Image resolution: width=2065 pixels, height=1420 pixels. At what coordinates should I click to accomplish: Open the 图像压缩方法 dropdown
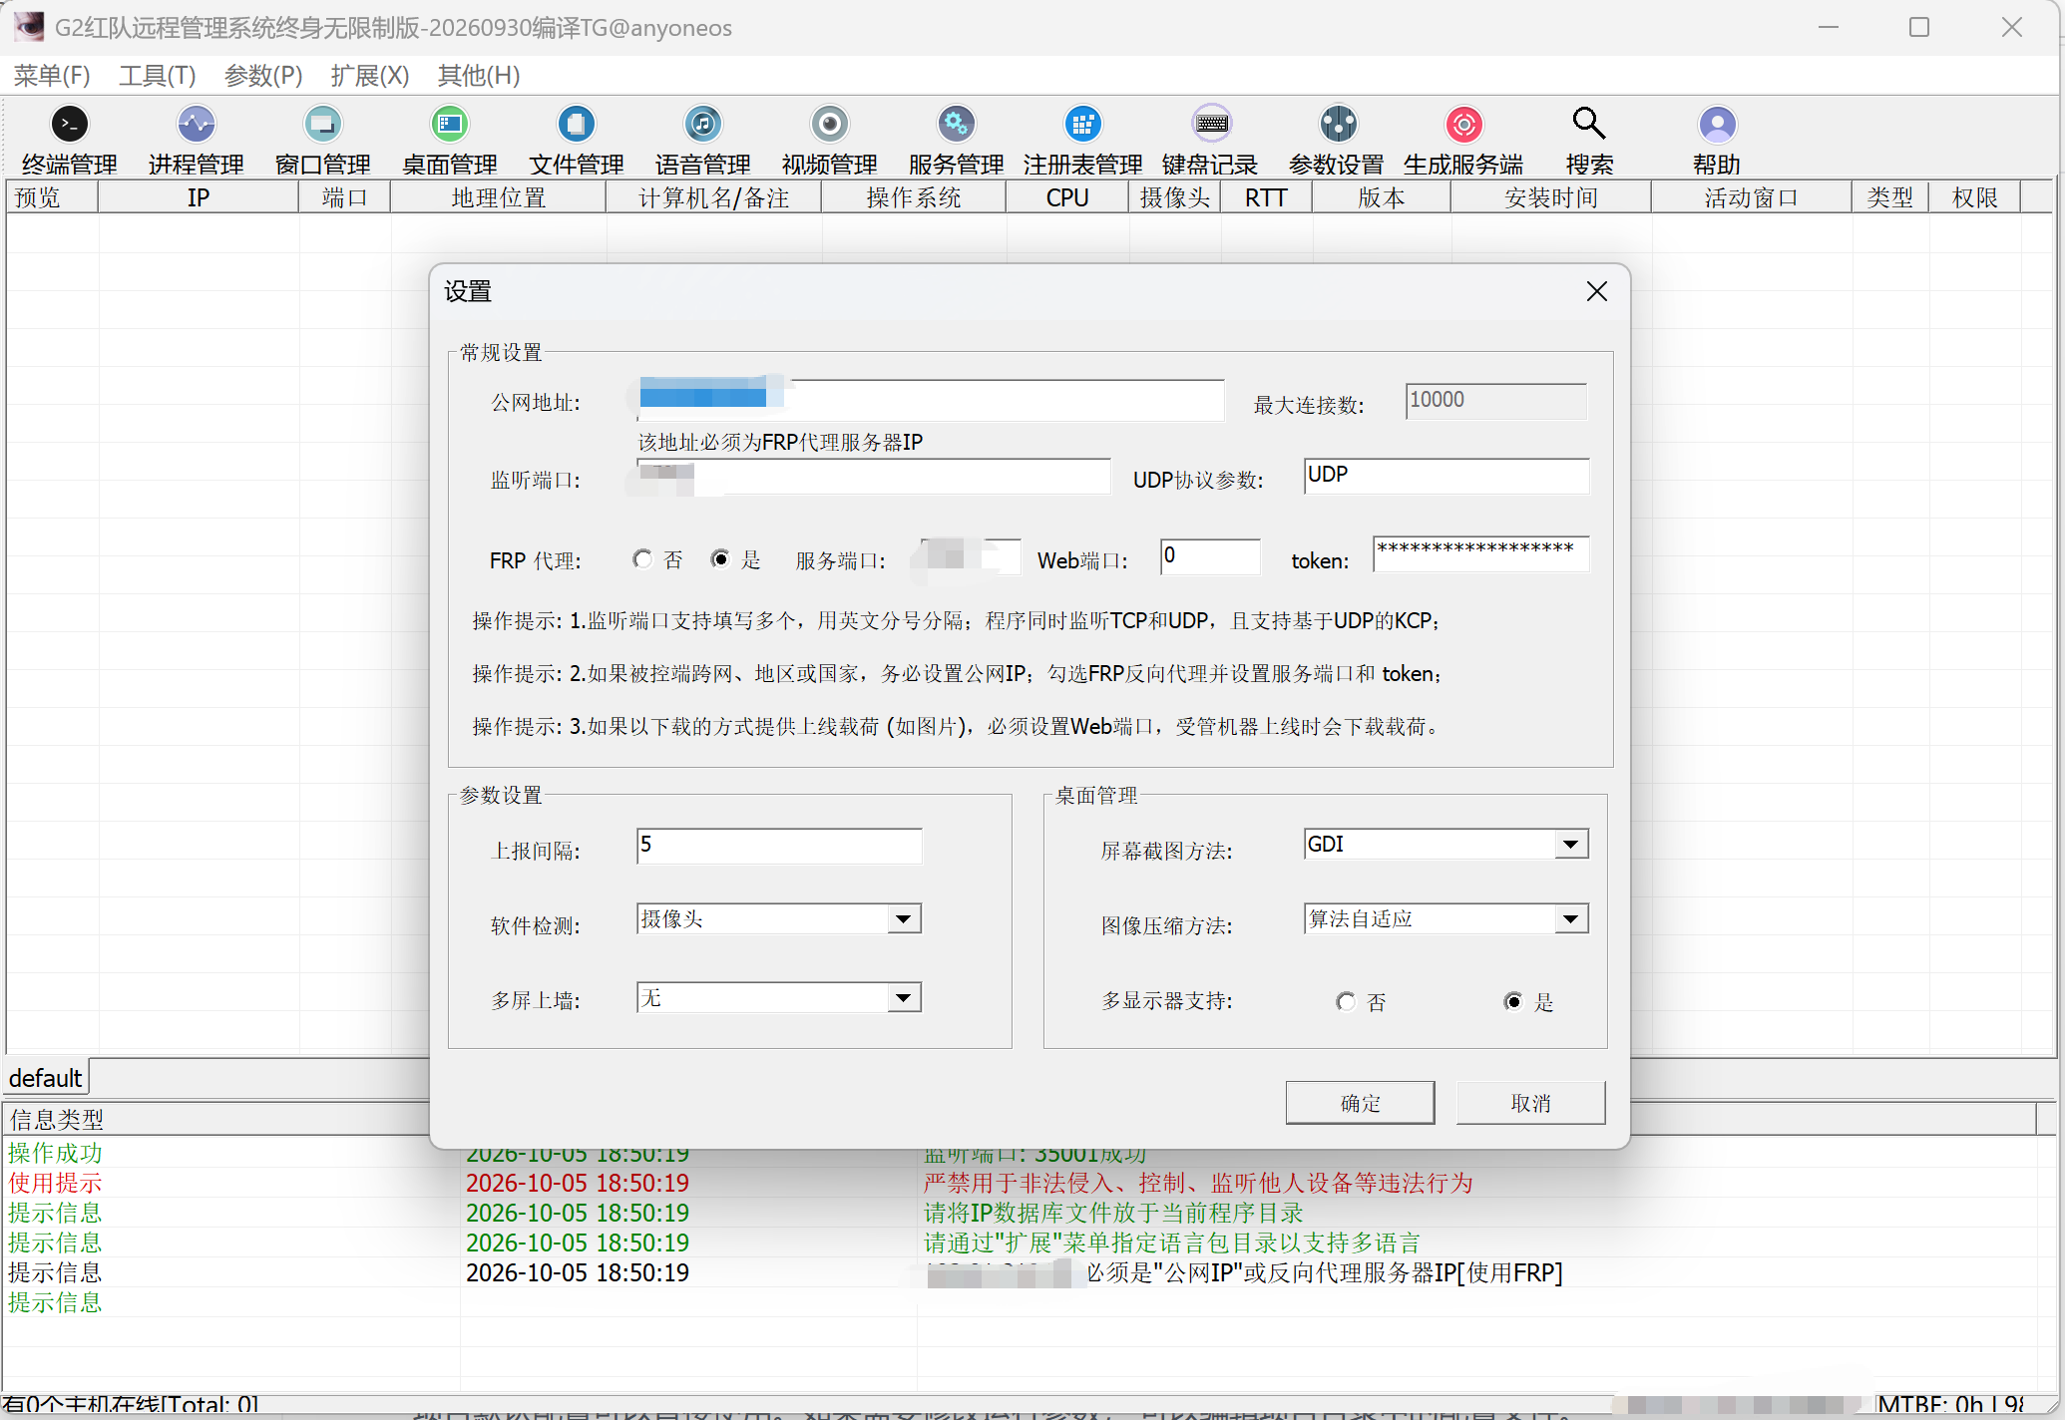pyautogui.click(x=1571, y=918)
